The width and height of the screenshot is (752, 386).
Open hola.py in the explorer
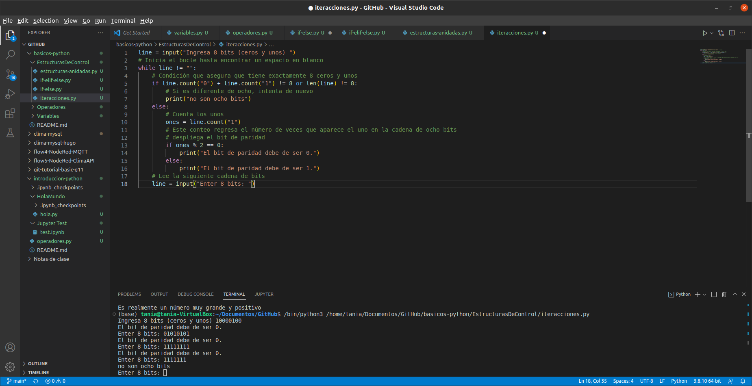coord(65,214)
